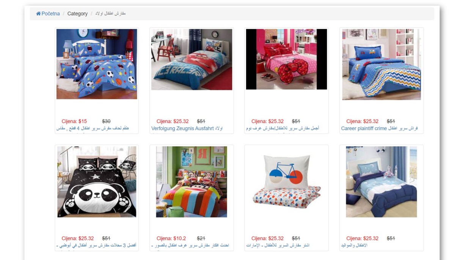Click the home icon beside Početna
The image size is (455, 260).
[38, 14]
